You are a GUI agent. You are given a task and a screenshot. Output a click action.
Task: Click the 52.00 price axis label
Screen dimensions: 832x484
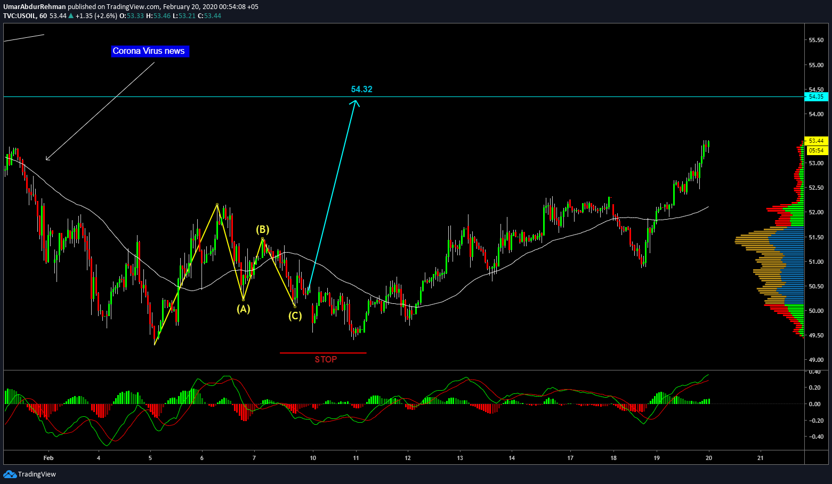[x=816, y=212]
